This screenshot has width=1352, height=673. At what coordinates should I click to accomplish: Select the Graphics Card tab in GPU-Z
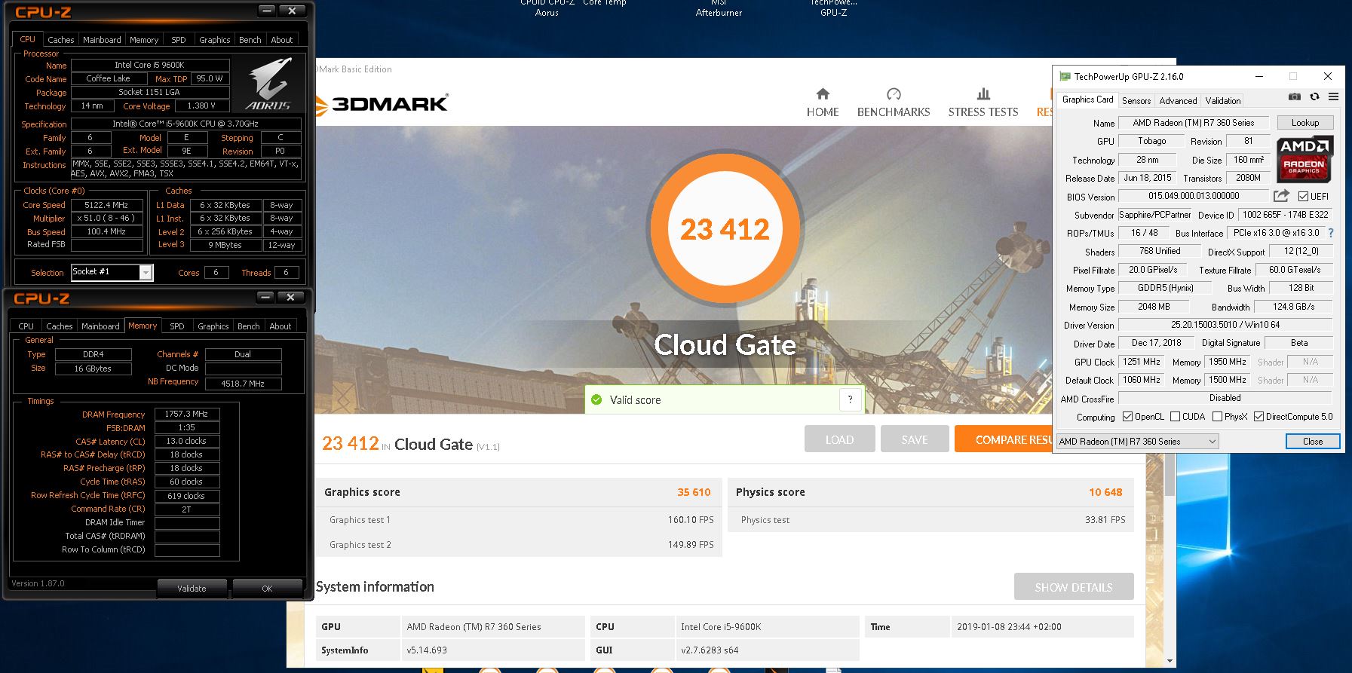pyautogui.click(x=1087, y=99)
